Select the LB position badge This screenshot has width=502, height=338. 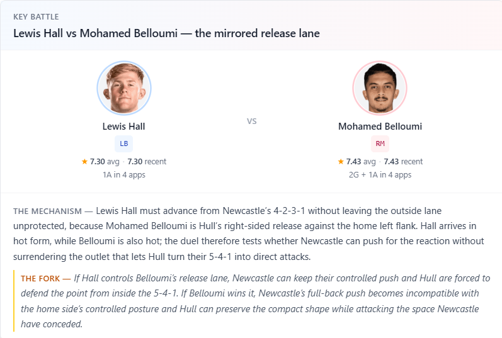click(123, 144)
